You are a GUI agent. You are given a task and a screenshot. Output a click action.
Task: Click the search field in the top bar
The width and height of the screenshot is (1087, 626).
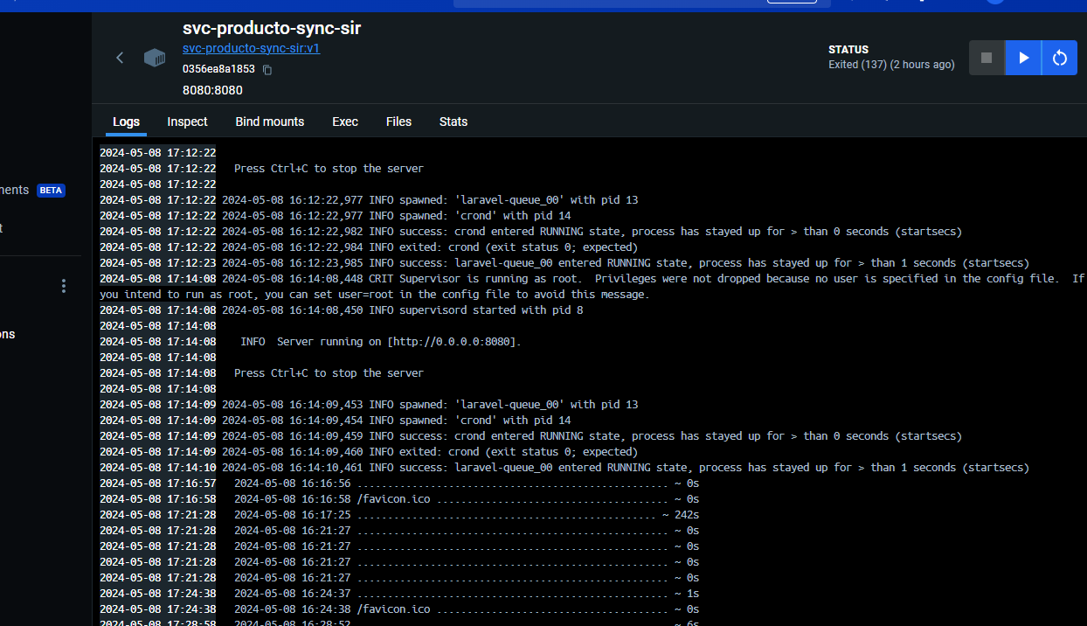(x=640, y=3)
